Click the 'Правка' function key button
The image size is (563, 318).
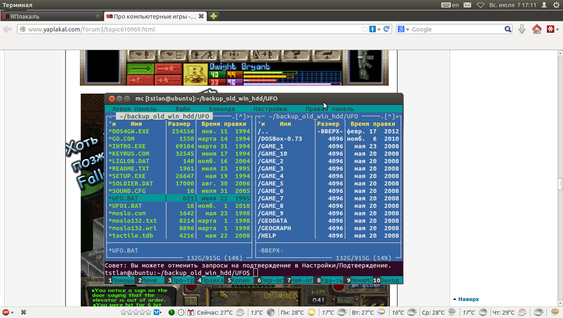211,280
